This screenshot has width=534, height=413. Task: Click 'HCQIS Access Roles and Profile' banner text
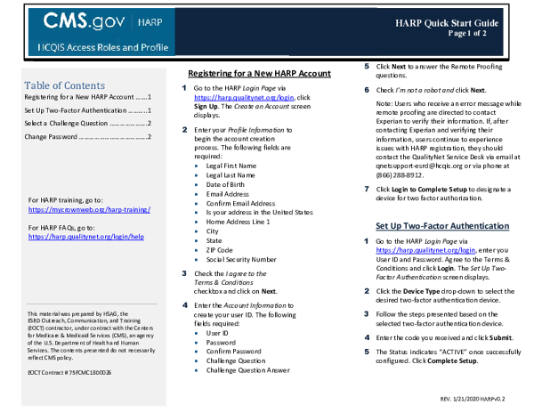(x=103, y=47)
